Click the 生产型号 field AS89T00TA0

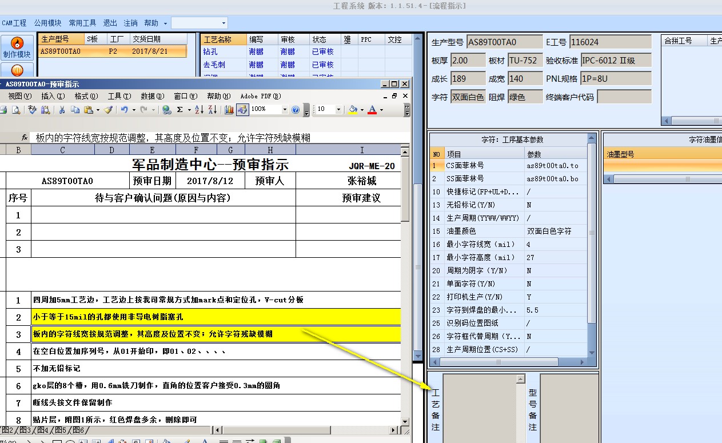505,42
